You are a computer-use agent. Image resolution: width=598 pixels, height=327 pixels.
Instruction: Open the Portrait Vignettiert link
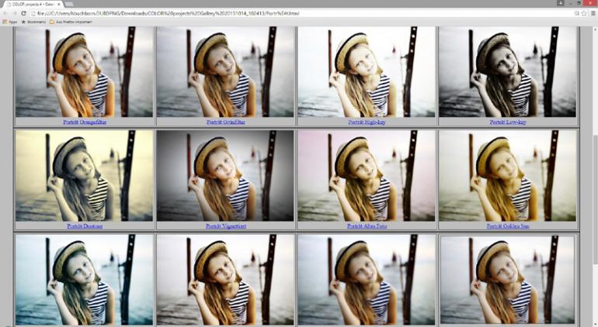point(226,226)
